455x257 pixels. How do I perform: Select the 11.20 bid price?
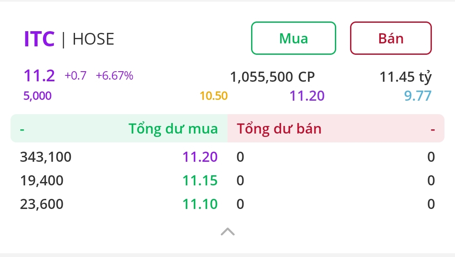[x=200, y=157]
